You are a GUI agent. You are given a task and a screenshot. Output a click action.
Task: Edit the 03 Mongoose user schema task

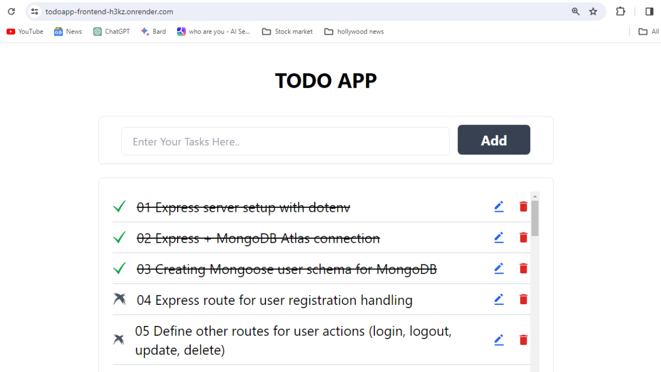point(499,269)
